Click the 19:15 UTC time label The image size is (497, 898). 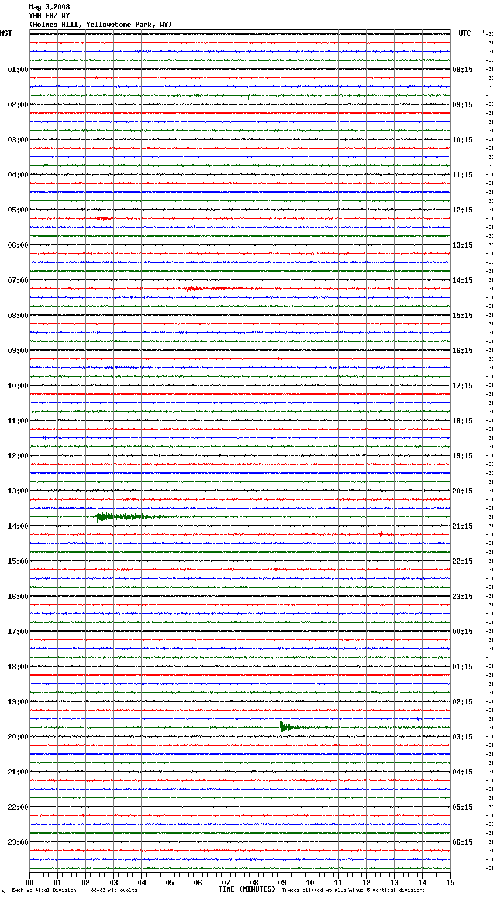(x=463, y=456)
